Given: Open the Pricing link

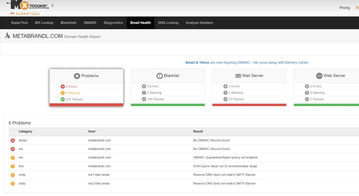Looking at the screenshot, I should (x=344, y=8).
